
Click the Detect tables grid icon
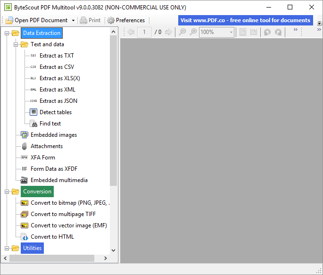(33, 112)
